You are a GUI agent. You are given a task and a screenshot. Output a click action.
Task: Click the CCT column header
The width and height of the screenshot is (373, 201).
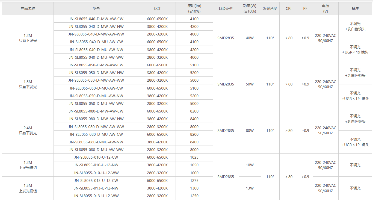click(x=157, y=8)
